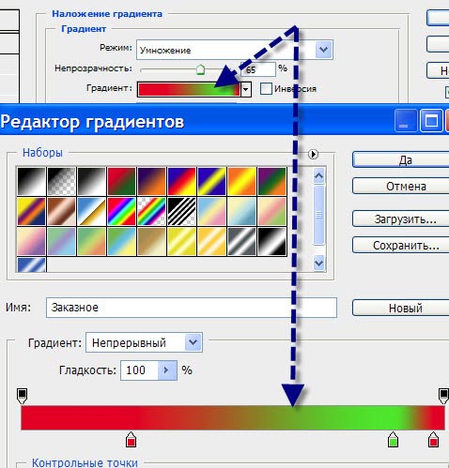This screenshot has width=449, height=468.
Task: Click the large red-green gradient bar
Action: [233, 417]
